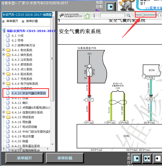Click the BCM module in the diagram

click(152, 70)
